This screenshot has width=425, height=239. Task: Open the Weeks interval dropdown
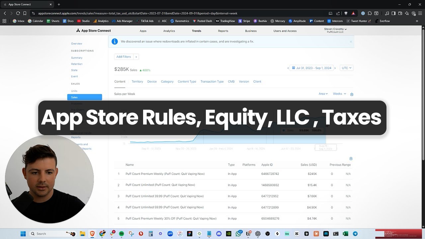pos(339,94)
